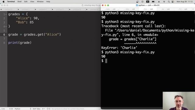Click the fold arrow on line 4
This screenshot has width=195, height=110.
6,27
